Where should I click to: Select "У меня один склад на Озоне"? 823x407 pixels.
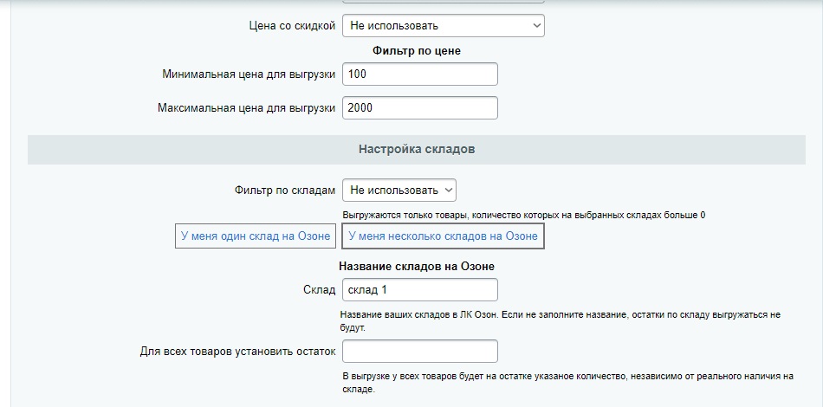(255, 236)
